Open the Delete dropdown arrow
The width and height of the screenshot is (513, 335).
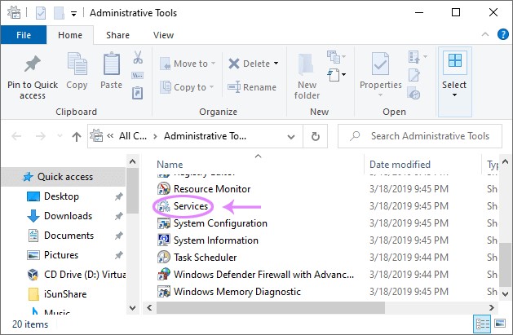pos(276,64)
